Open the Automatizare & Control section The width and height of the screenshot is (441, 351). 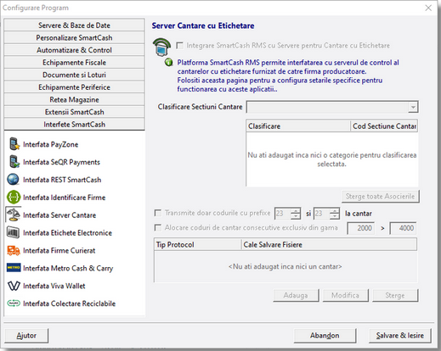pyautogui.click(x=74, y=50)
